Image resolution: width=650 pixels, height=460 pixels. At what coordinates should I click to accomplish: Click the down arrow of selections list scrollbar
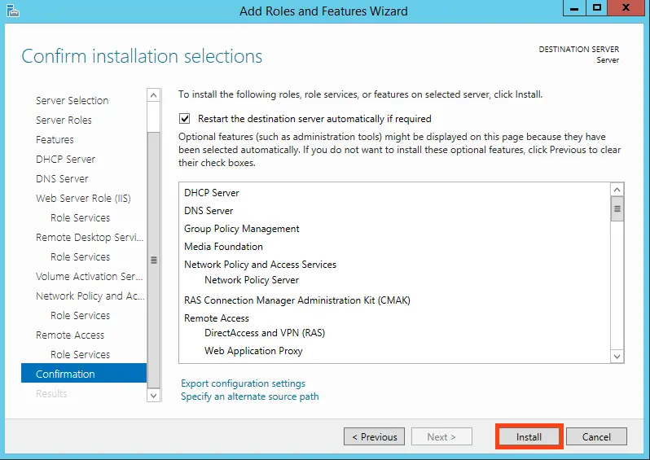(617, 356)
